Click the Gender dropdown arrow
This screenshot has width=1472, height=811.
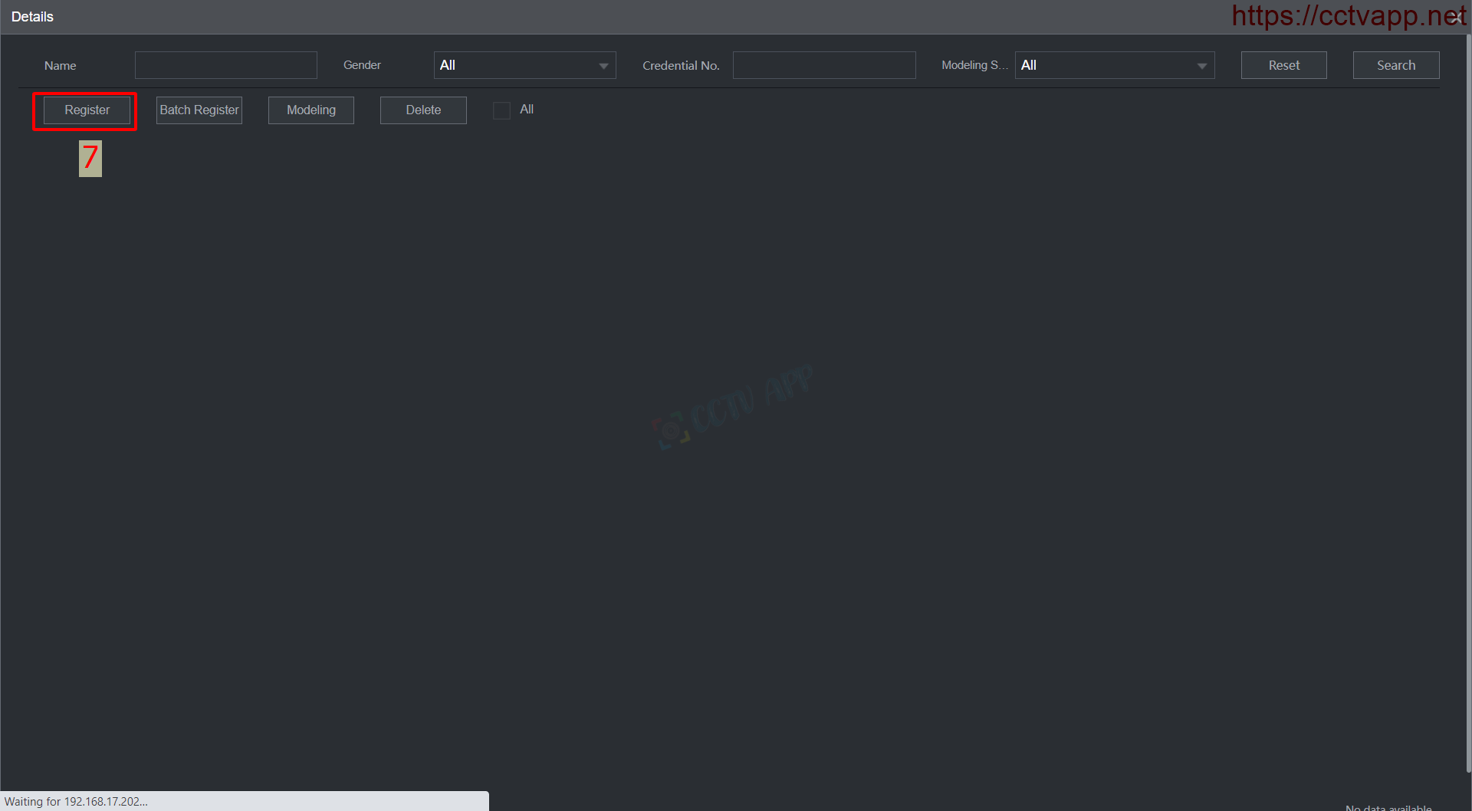pyautogui.click(x=603, y=66)
